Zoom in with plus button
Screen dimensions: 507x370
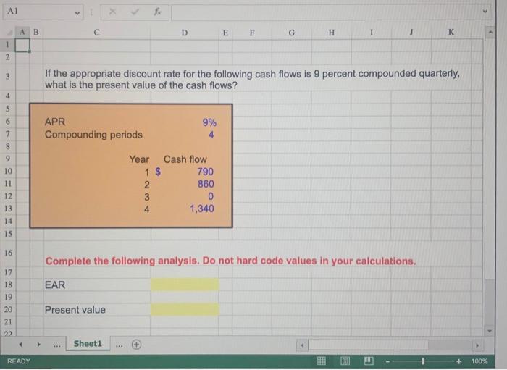pyautogui.click(x=458, y=361)
